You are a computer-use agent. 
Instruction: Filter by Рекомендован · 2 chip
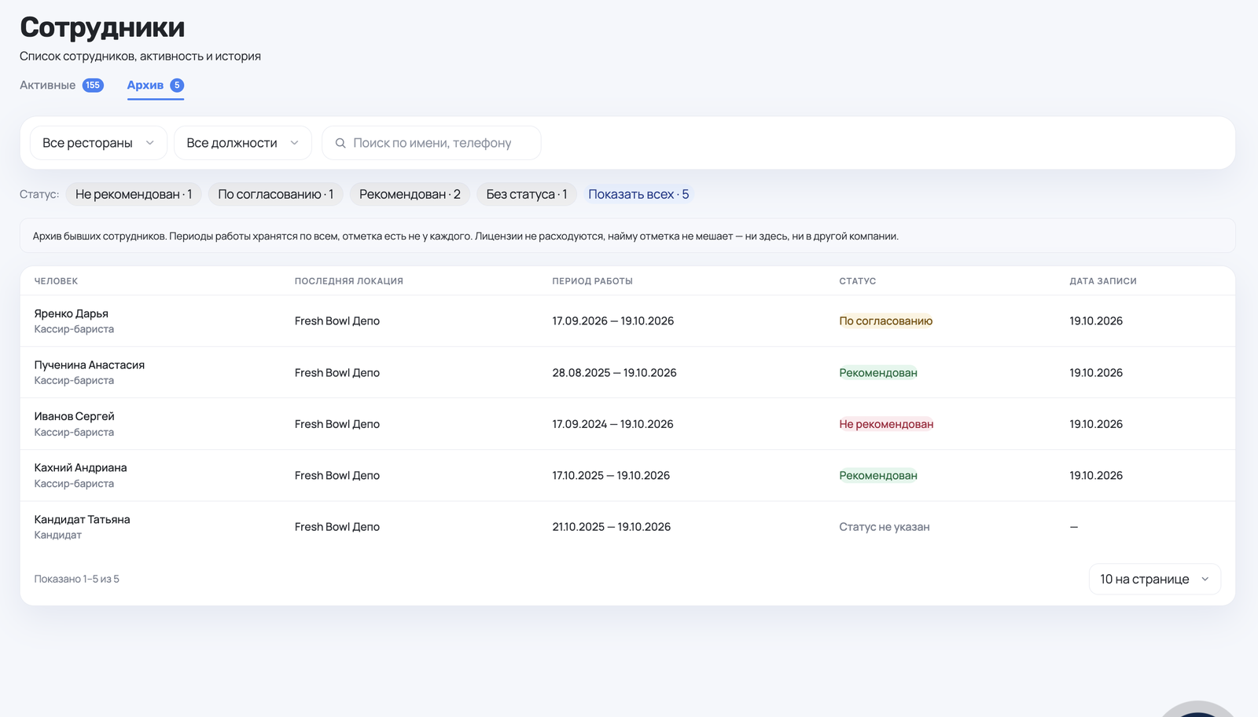410,194
